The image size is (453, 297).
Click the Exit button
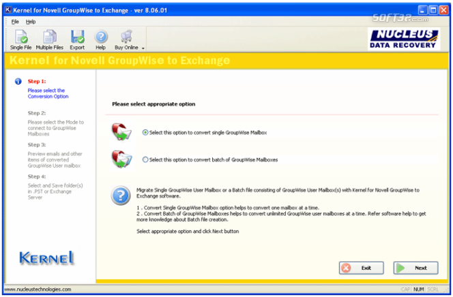pos(362,268)
